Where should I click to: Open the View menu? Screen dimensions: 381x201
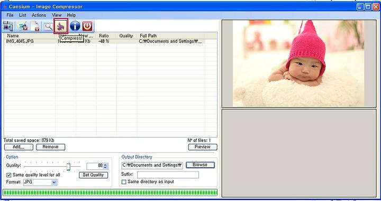57,15
